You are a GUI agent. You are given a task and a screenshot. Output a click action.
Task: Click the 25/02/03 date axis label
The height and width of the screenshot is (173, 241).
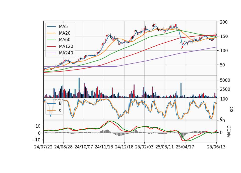[x=144, y=147]
